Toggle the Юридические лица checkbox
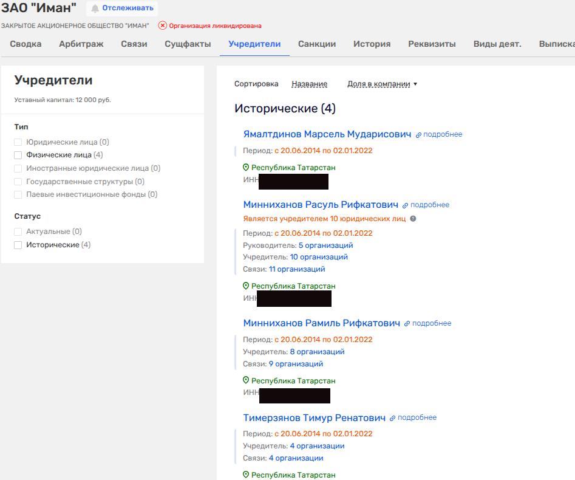Image resolution: width=575 pixels, height=480 pixels. coord(18,142)
